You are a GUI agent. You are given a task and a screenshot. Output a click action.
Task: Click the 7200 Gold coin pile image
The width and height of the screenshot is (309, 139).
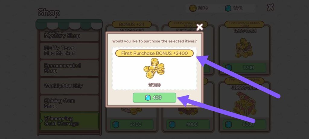point(244,48)
